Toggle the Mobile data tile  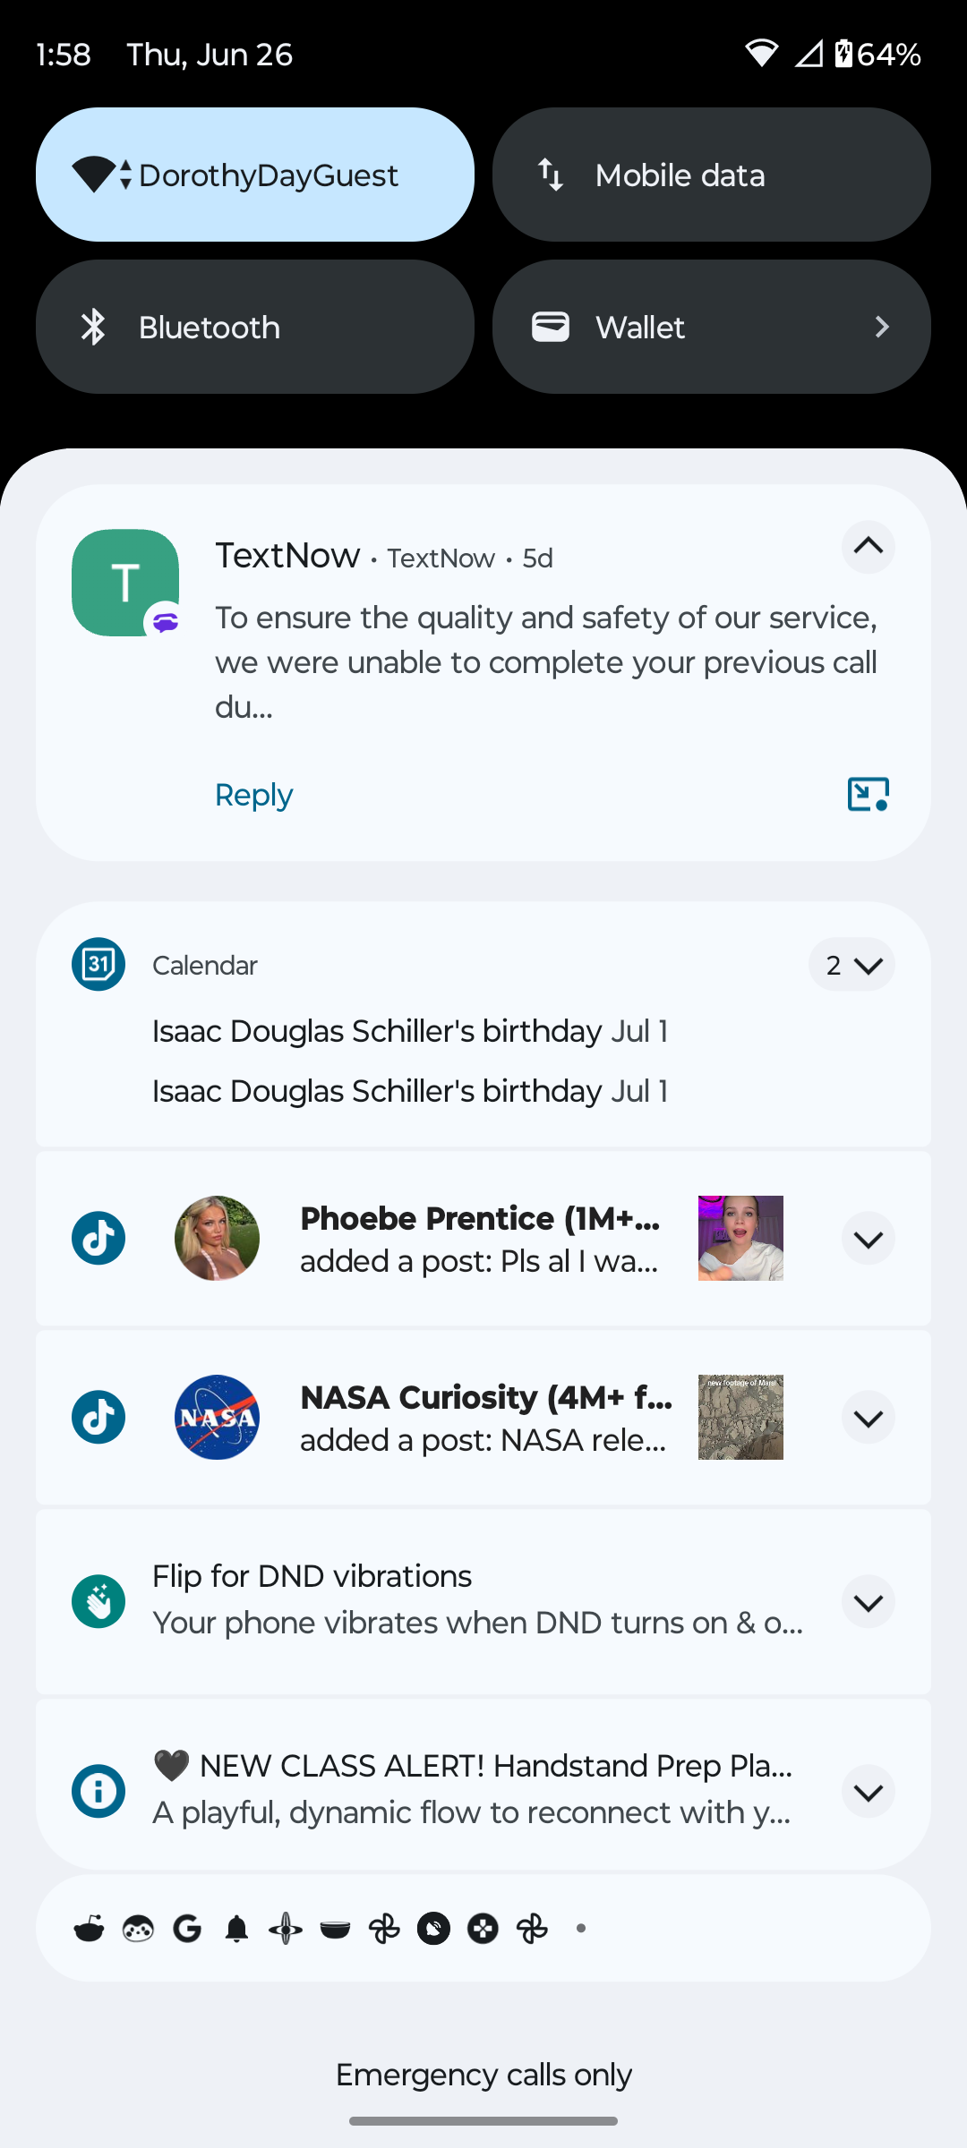point(711,175)
